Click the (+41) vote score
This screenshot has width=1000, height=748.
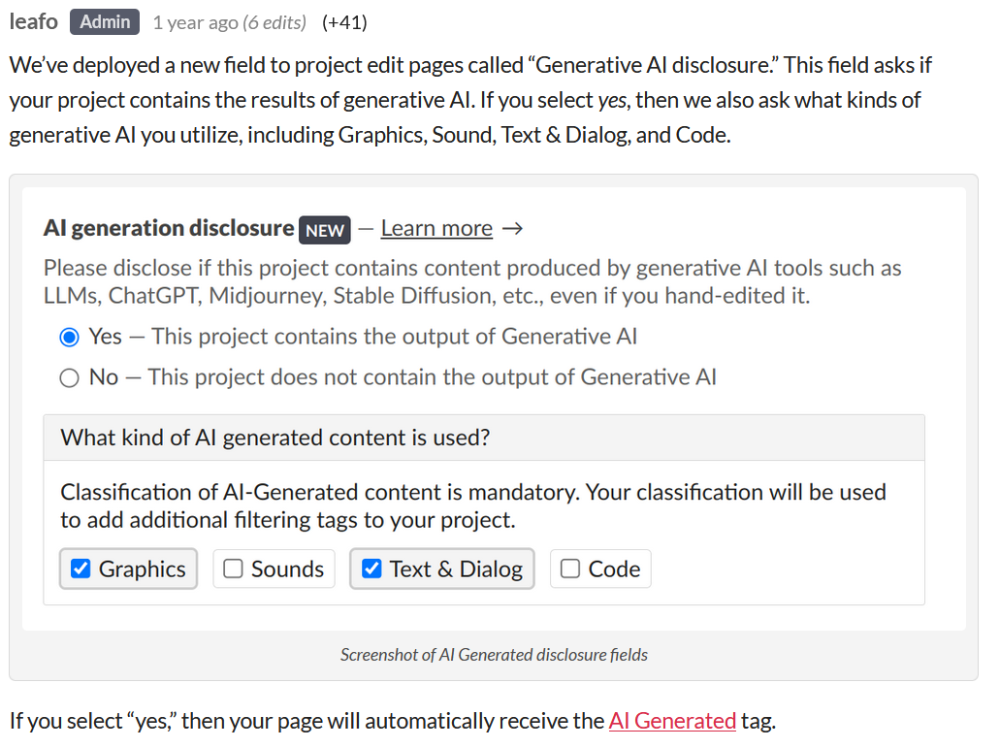(x=344, y=22)
